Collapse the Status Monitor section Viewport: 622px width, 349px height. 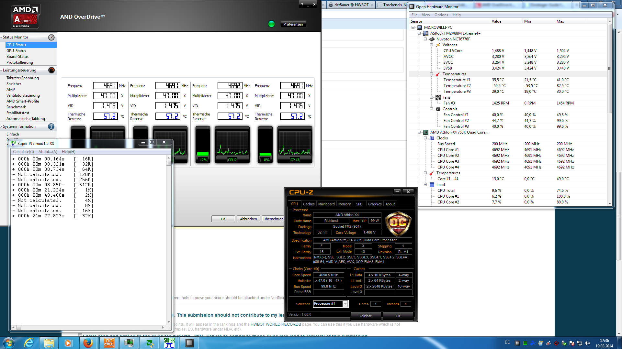pyautogui.click(x=1, y=38)
